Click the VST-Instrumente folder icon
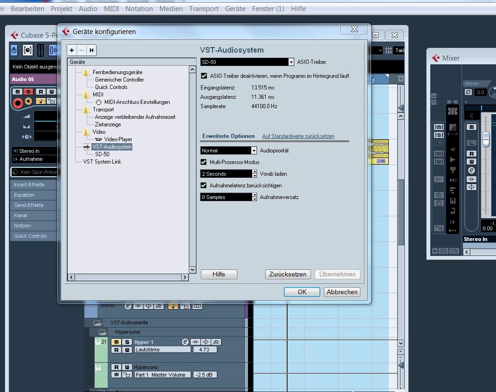The width and height of the screenshot is (496, 392). tap(97, 323)
